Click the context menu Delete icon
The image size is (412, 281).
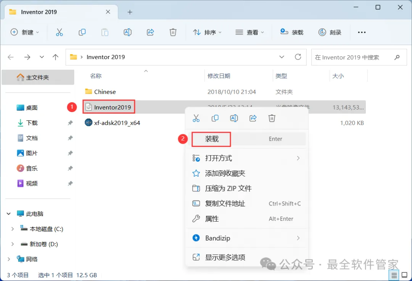[x=272, y=118]
